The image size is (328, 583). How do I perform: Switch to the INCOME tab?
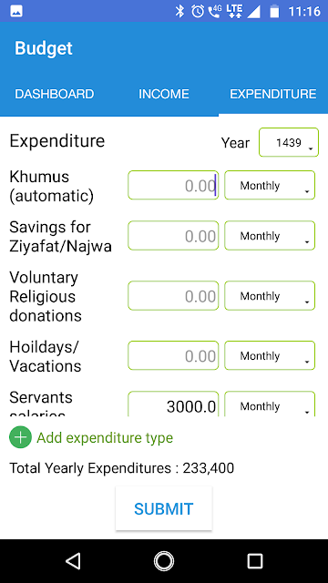(164, 94)
